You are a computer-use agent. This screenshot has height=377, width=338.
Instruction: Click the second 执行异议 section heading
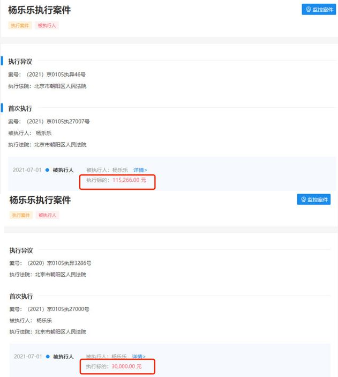click(x=21, y=250)
